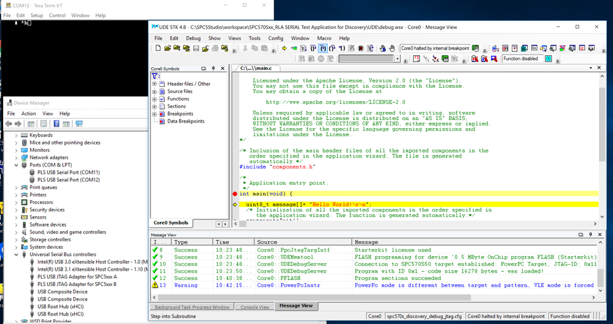Toggle the red breakpoint on int main line
Viewport: 613px width, 324px height.
pos(235,194)
